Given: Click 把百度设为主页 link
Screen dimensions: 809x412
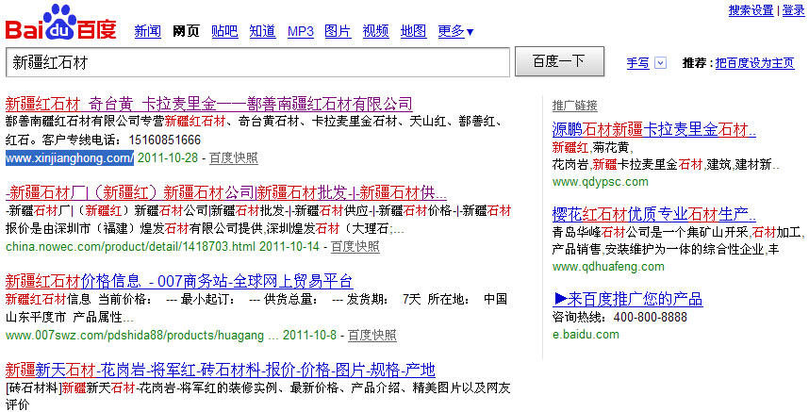Looking at the screenshot, I should [x=755, y=63].
